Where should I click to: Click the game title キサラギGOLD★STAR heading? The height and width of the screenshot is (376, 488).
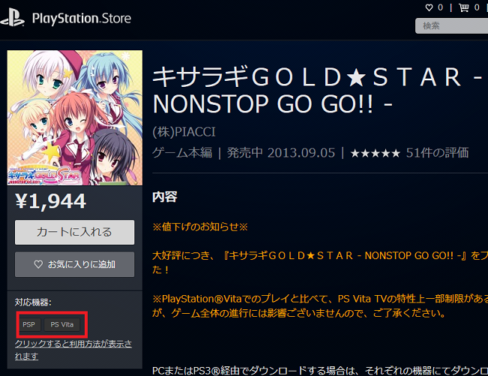(317, 90)
